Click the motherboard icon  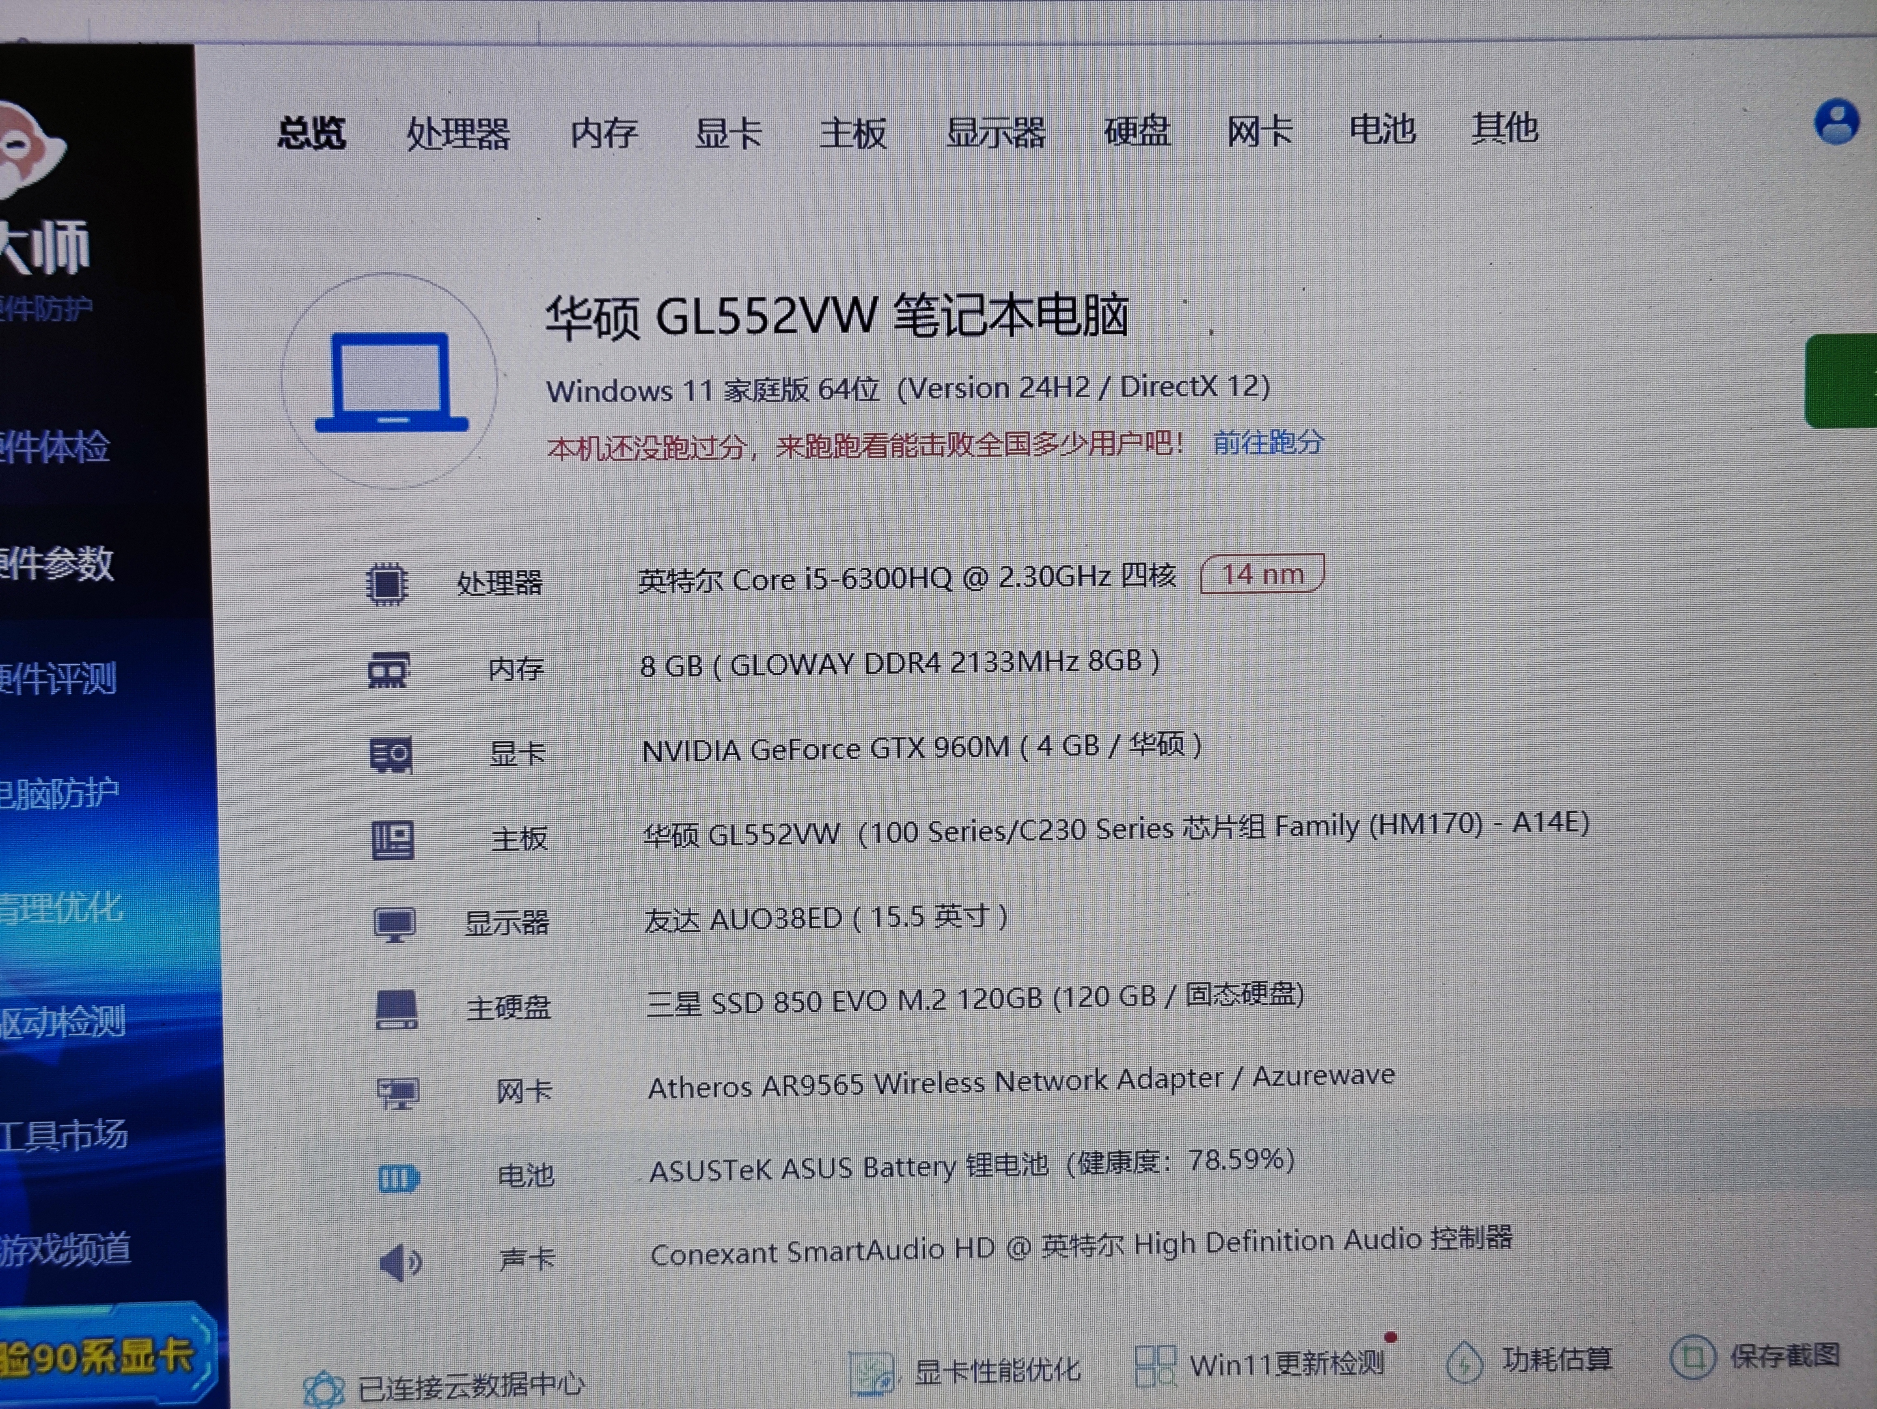(x=393, y=840)
